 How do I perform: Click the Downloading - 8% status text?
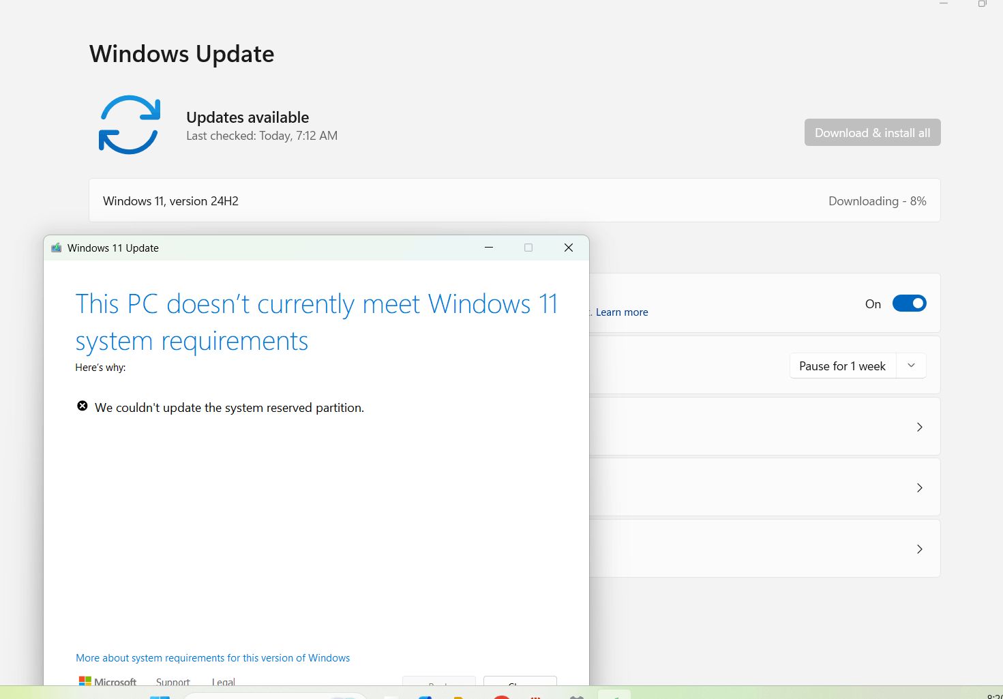click(877, 201)
